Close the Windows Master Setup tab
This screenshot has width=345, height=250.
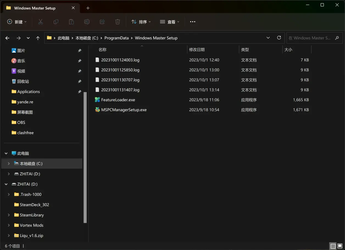coord(73,8)
